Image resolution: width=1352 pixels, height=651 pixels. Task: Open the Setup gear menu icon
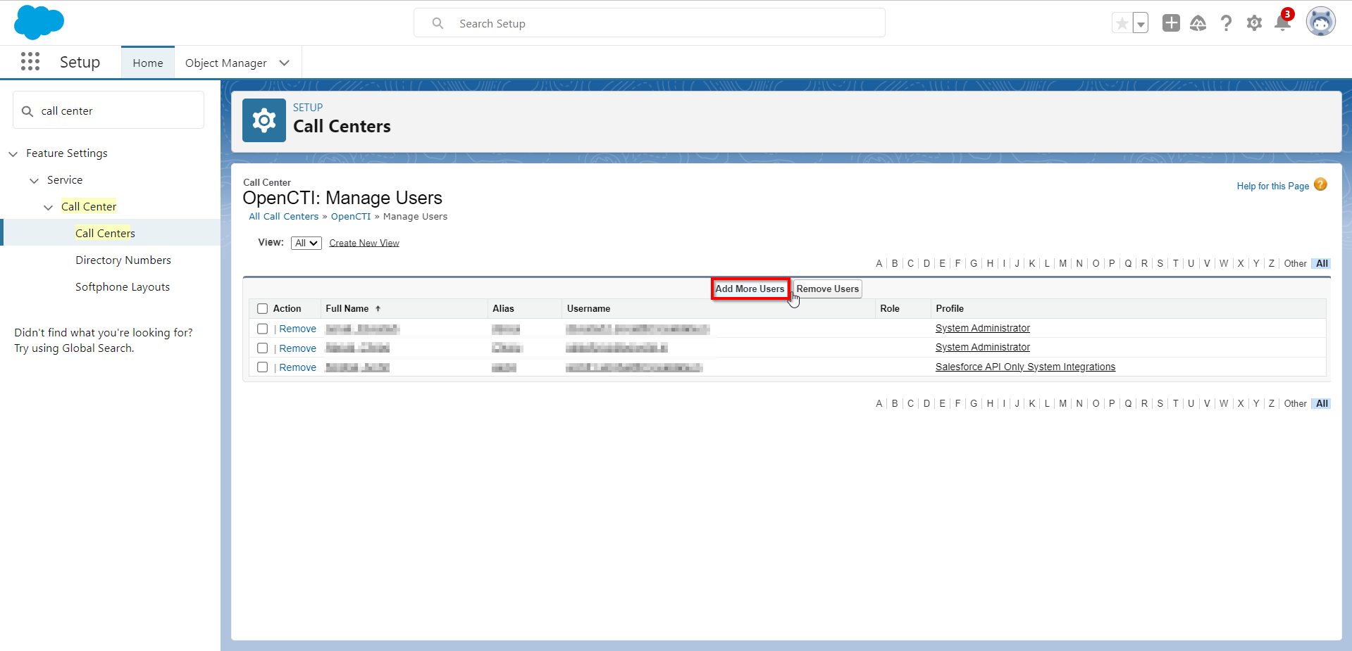pyautogui.click(x=1255, y=23)
